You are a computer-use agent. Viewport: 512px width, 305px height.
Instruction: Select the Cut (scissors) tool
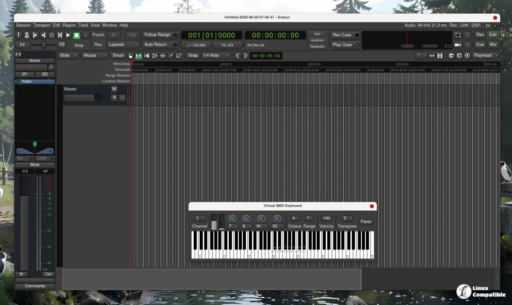click(147, 56)
